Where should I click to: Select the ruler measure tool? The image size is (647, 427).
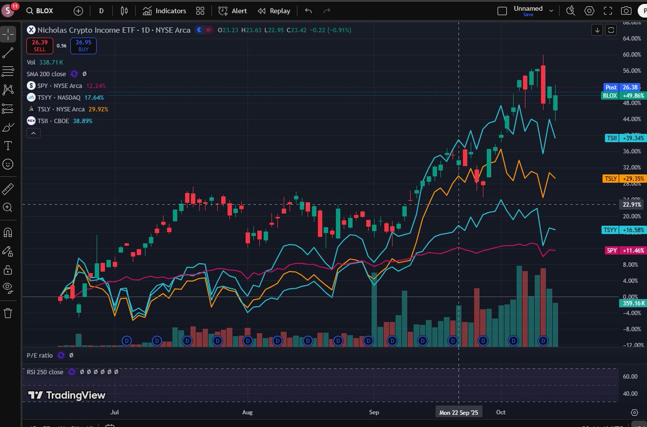tap(8, 189)
